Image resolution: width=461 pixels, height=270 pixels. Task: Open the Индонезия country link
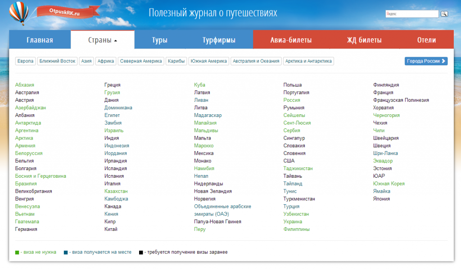(x=117, y=146)
